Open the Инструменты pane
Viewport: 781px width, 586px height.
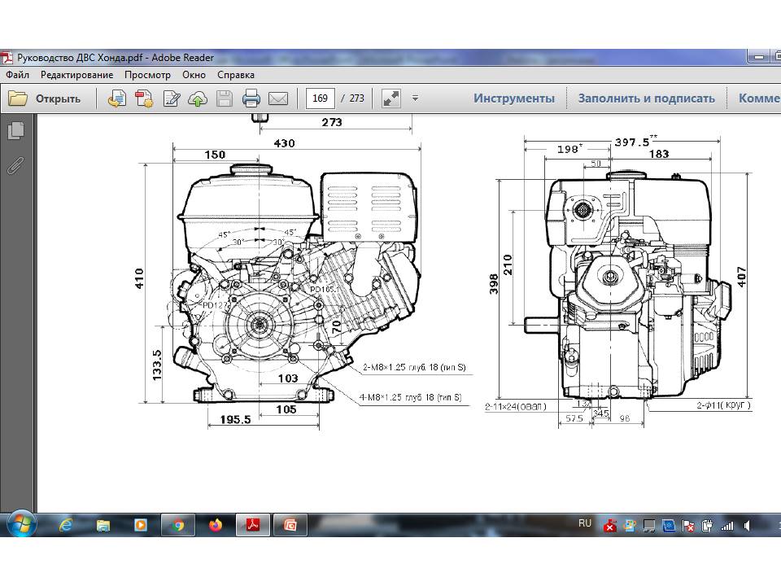[x=514, y=98]
